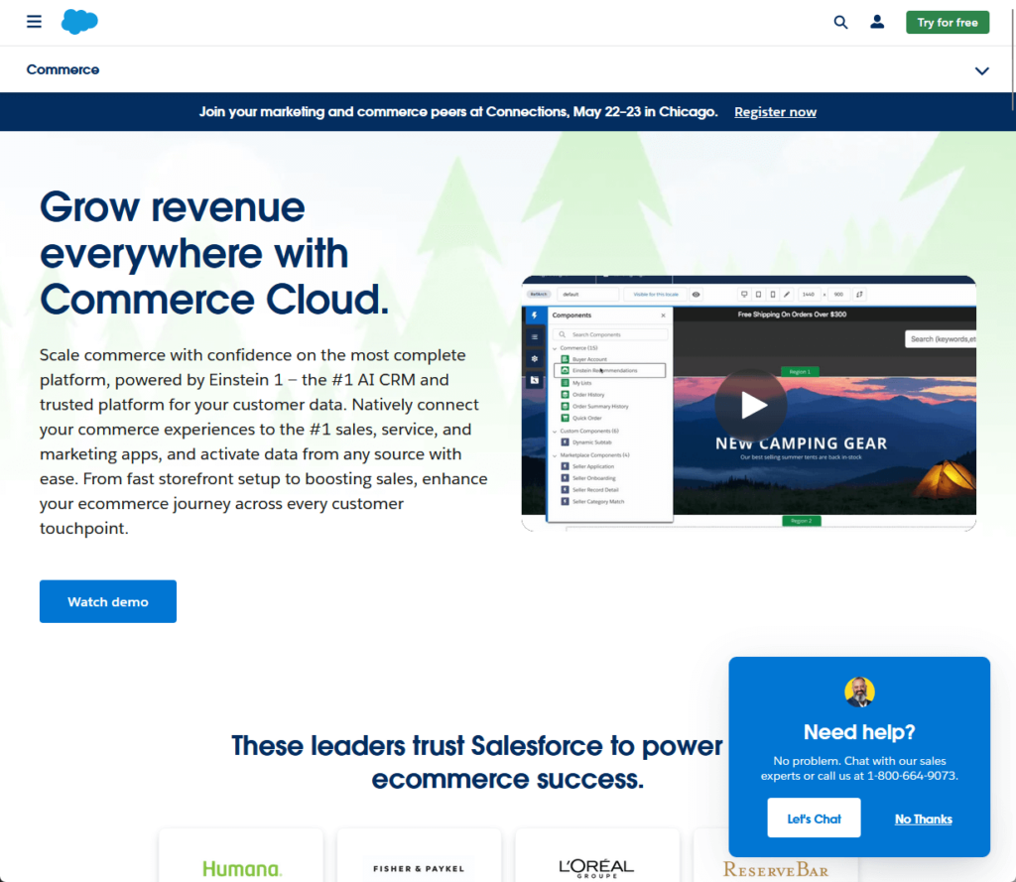Open the L'Oréal Groupe logo card
This screenshot has width=1016, height=882.
(x=596, y=855)
